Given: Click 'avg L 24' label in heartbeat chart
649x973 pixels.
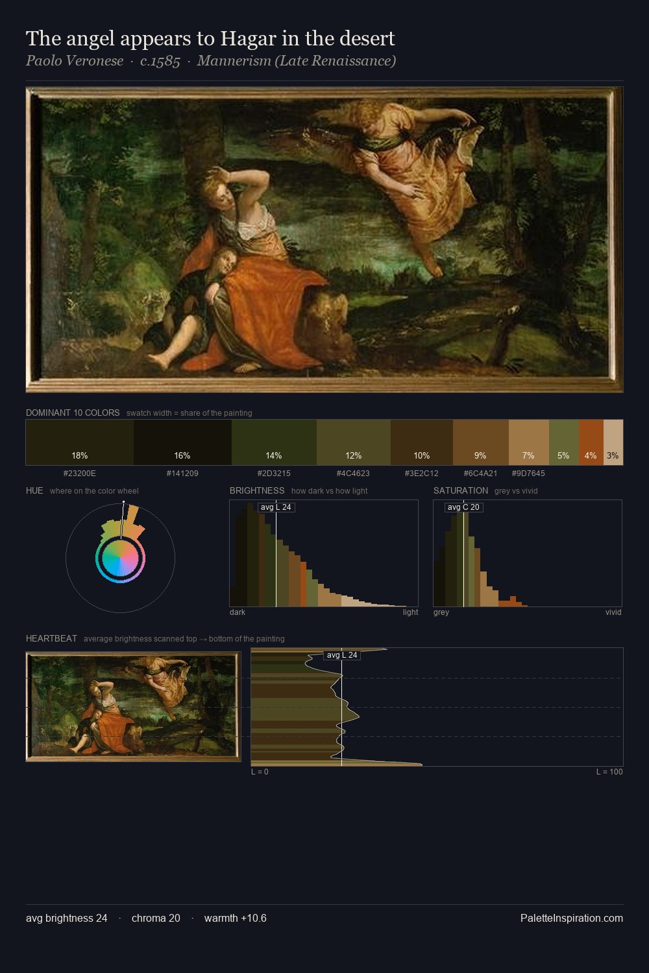Looking at the screenshot, I should click(x=342, y=655).
